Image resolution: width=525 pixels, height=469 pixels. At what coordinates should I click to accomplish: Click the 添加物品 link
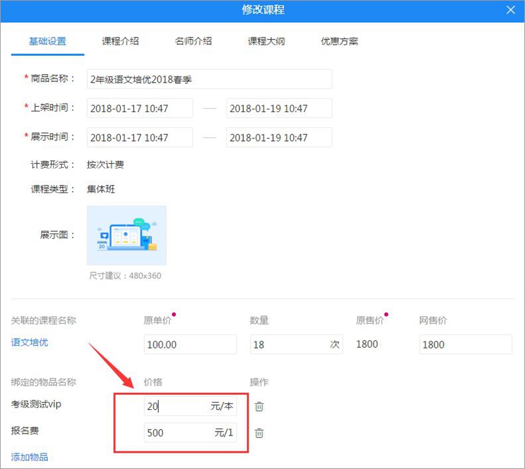pos(30,457)
